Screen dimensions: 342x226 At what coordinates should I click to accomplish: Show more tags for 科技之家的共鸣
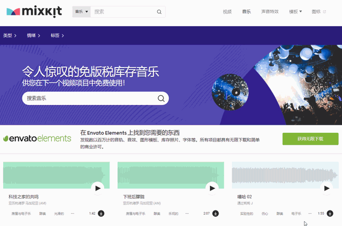tap(73, 213)
